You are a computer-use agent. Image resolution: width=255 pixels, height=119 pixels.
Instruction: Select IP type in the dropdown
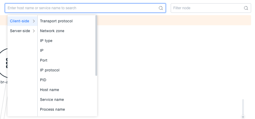pyautogui.click(x=46, y=41)
